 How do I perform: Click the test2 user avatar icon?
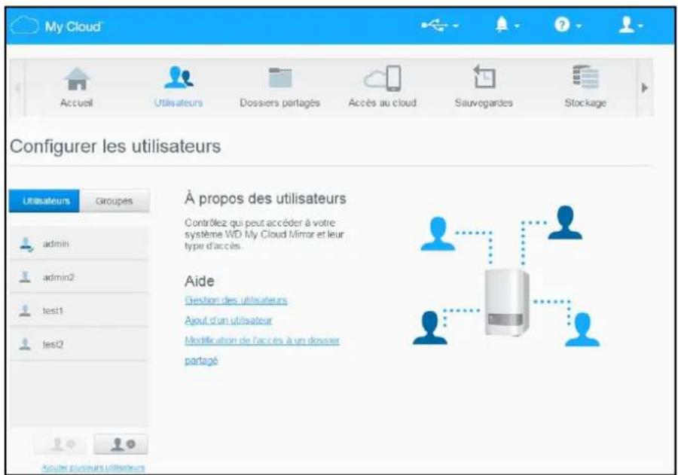pyautogui.click(x=26, y=344)
